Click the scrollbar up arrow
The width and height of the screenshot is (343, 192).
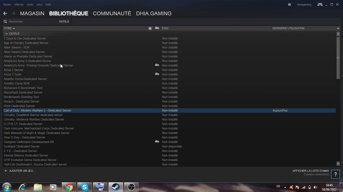338,34
